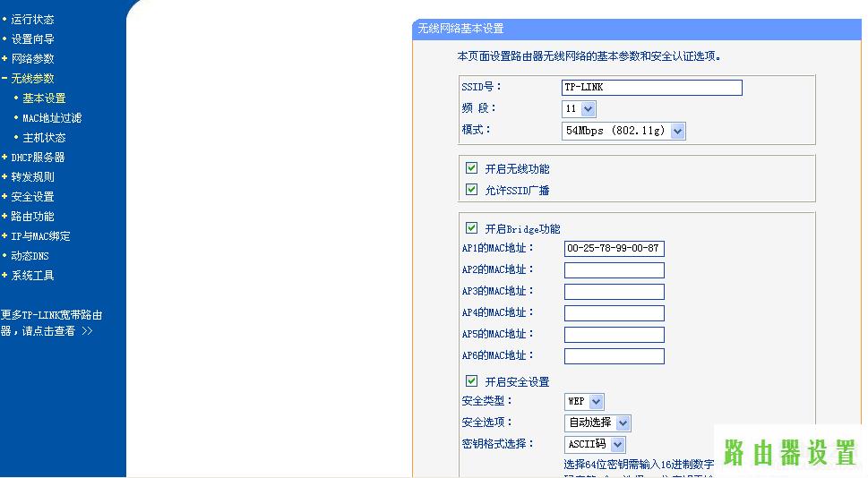
Task: Click 更多TP-LINK宽带路由器 link
Action: (51, 323)
